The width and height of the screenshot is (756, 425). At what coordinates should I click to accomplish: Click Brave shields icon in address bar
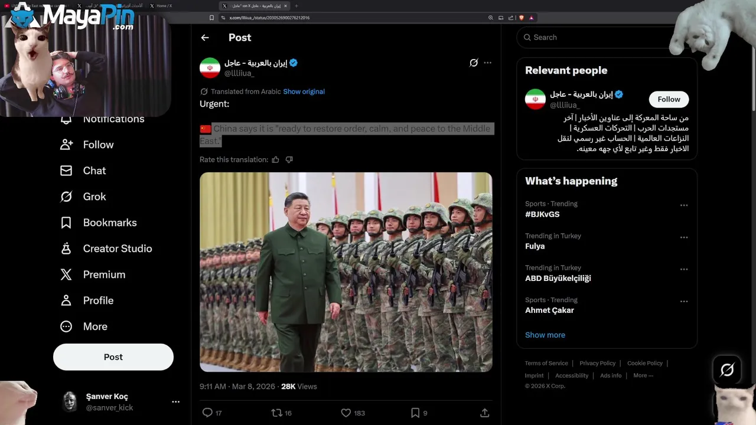(521, 18)
